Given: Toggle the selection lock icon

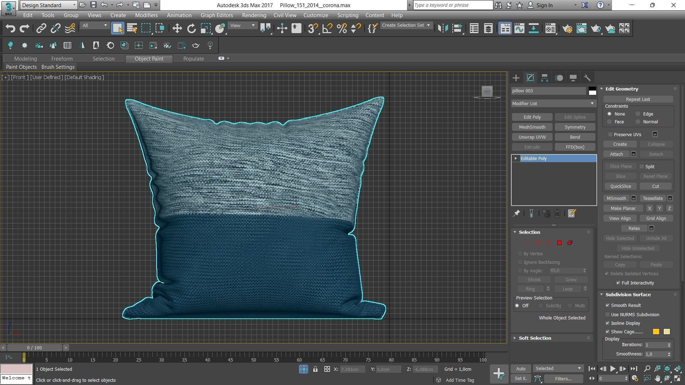Looking at the screenshot, I should tap(315, 369).
